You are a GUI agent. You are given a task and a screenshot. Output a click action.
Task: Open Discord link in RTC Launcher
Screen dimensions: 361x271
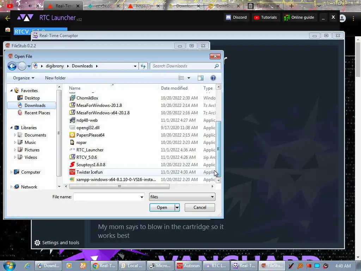[x=237, y=17]
